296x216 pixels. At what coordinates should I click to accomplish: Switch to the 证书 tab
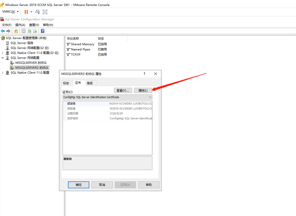(x=78, y=83)
